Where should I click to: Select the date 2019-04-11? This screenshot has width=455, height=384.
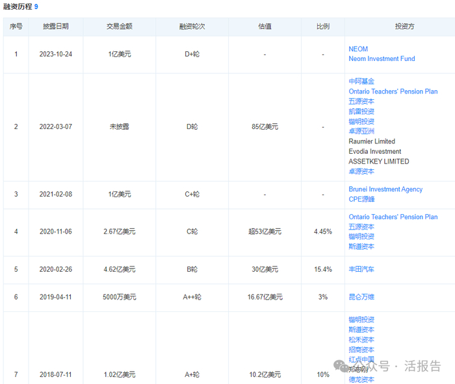coord(56,298)
